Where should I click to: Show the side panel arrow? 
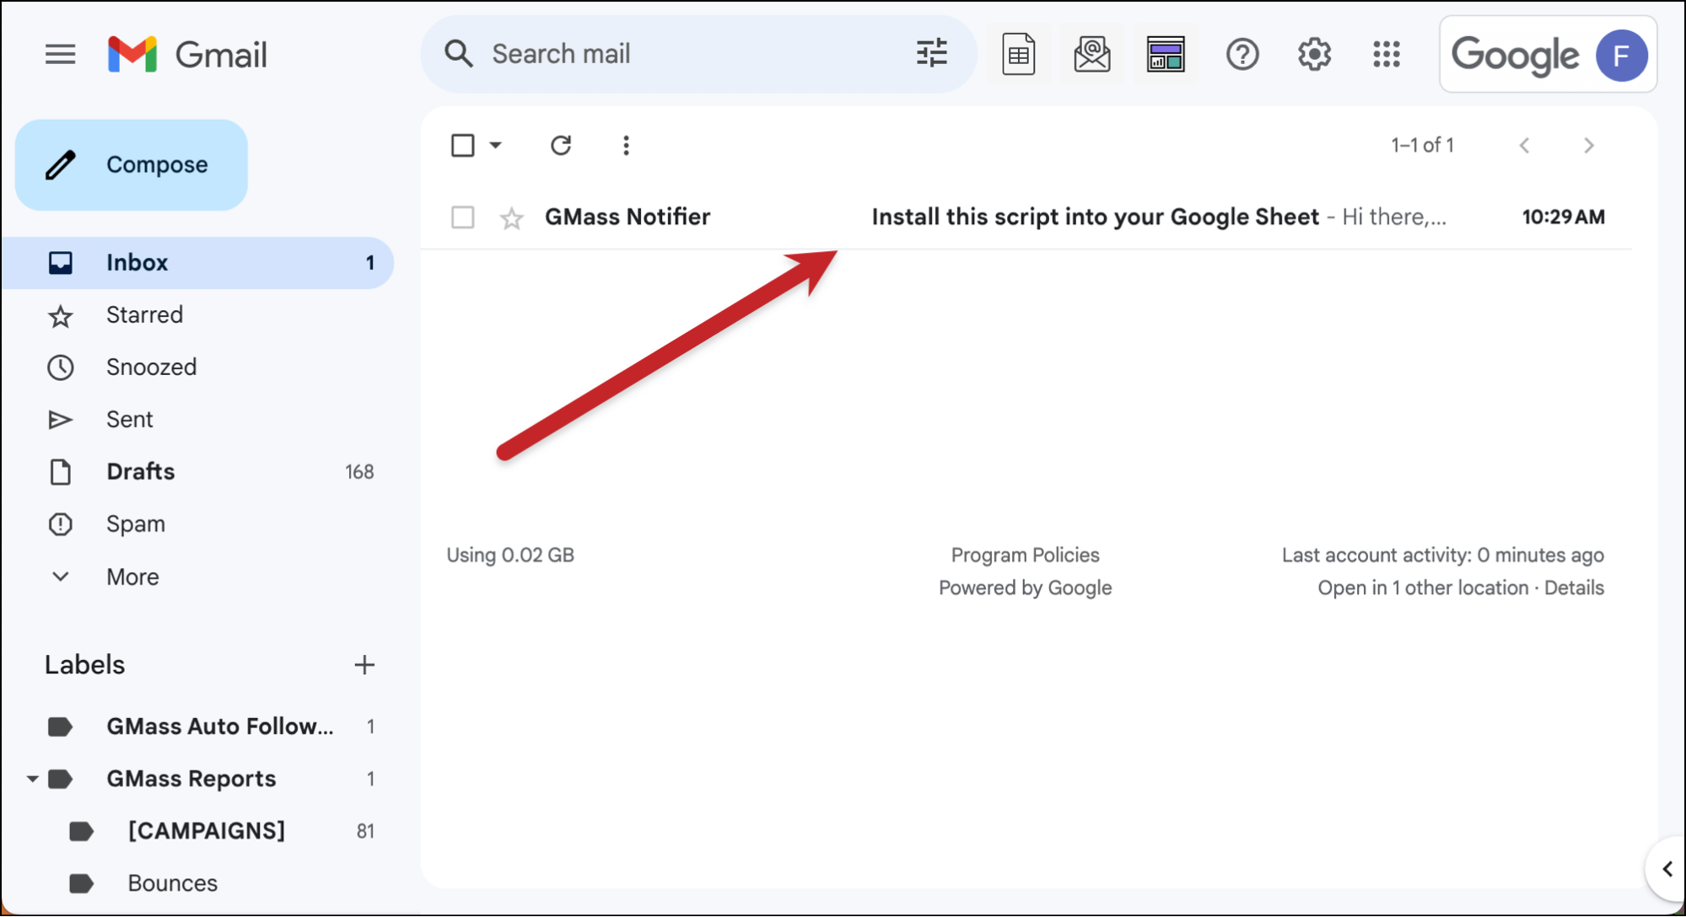tap(1667, 869)
